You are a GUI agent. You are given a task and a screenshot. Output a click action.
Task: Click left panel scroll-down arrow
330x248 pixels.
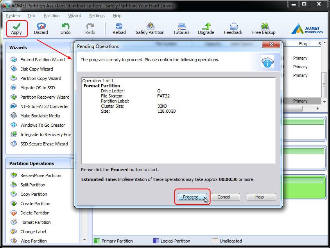pos(84,239)
